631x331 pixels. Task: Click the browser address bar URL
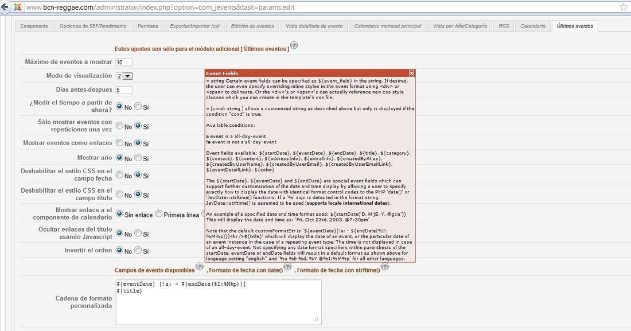161,7
